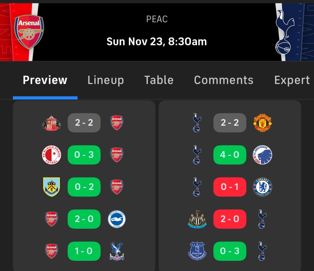Select the Newcastle United crest

tap(197, 219)
